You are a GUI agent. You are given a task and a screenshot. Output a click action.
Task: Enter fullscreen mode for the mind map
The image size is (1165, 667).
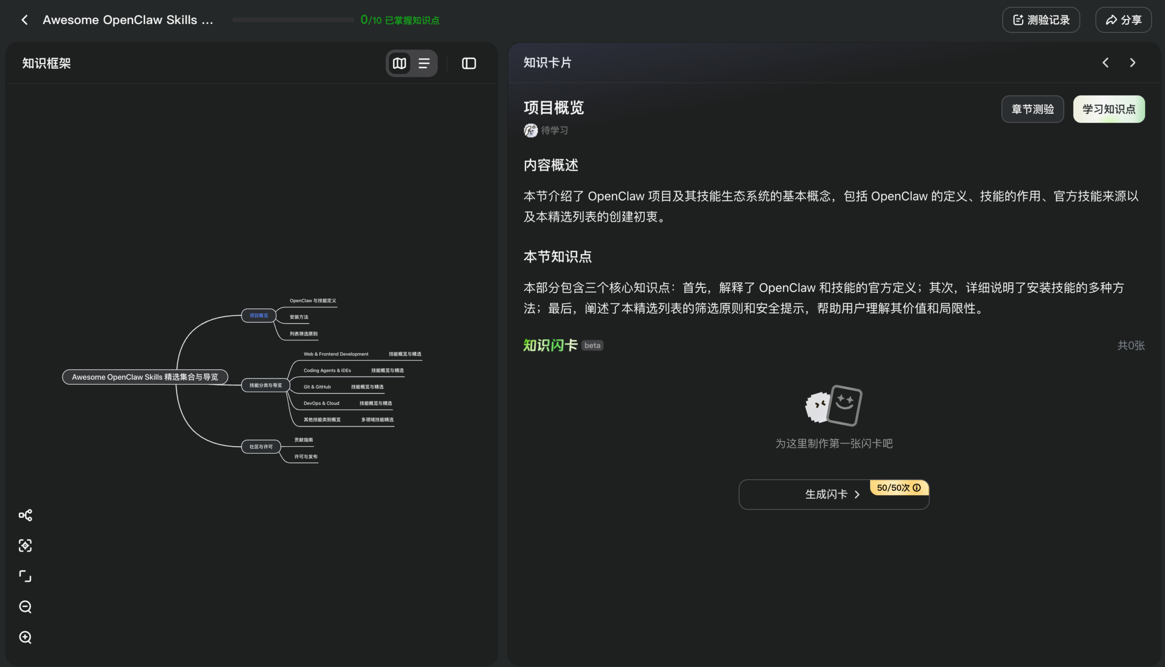point(25,576)
